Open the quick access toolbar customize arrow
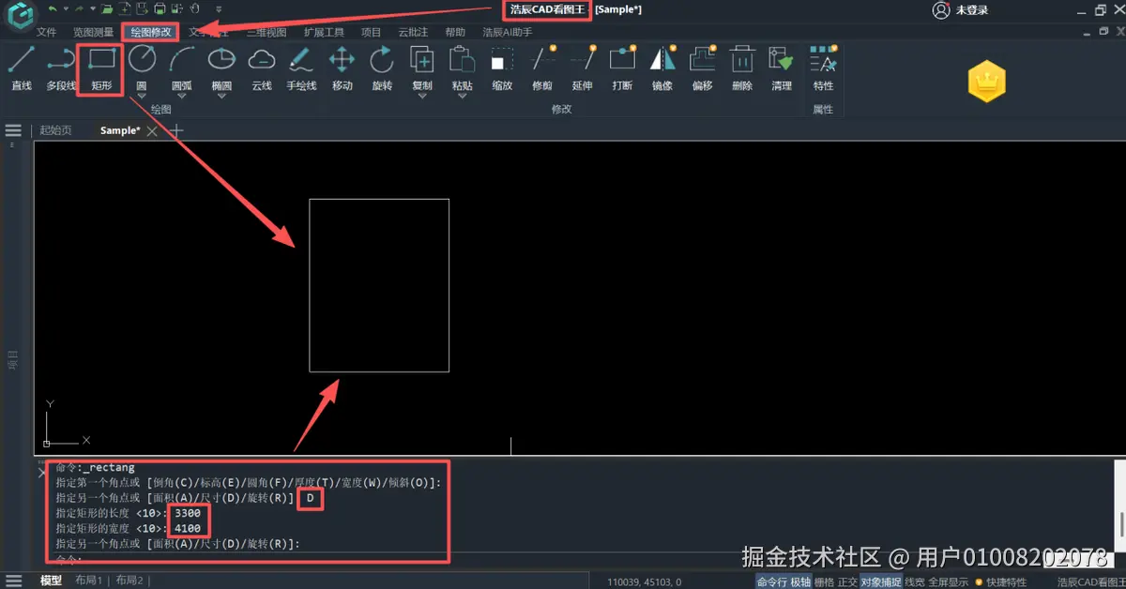Viewport: 1126px width, 589px height. click(x=219, y=9)
